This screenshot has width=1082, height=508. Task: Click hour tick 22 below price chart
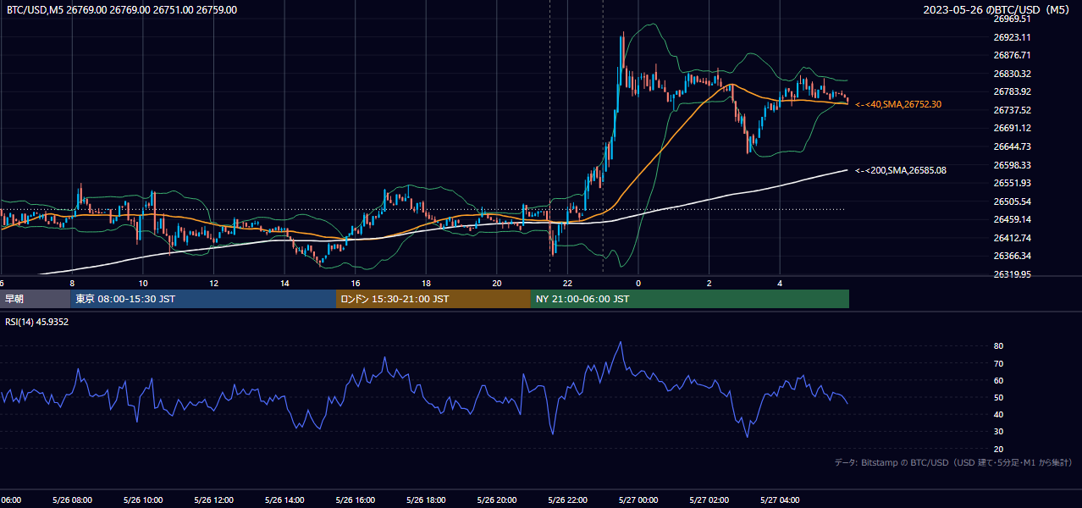pyautogui.click(x=567, y=284)
